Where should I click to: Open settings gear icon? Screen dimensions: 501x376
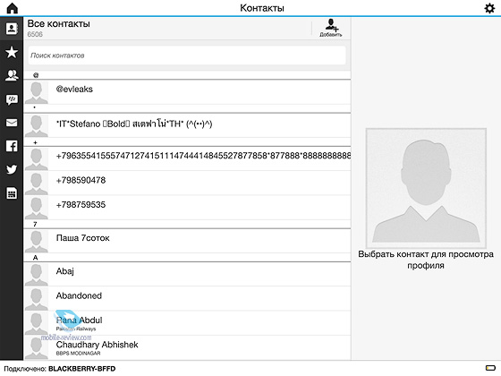point(489,8)
